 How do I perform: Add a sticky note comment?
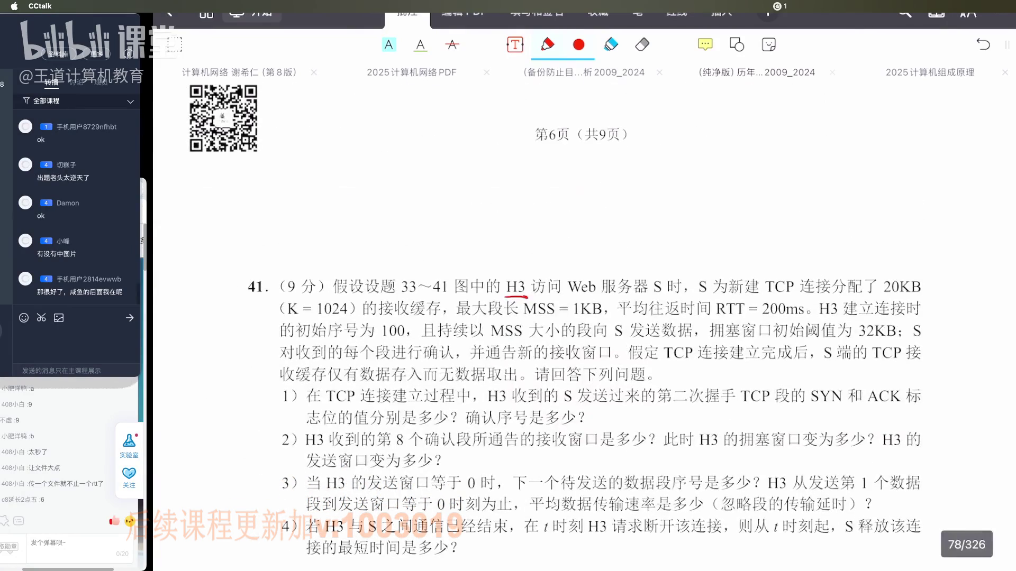click(x=705, y=44)
